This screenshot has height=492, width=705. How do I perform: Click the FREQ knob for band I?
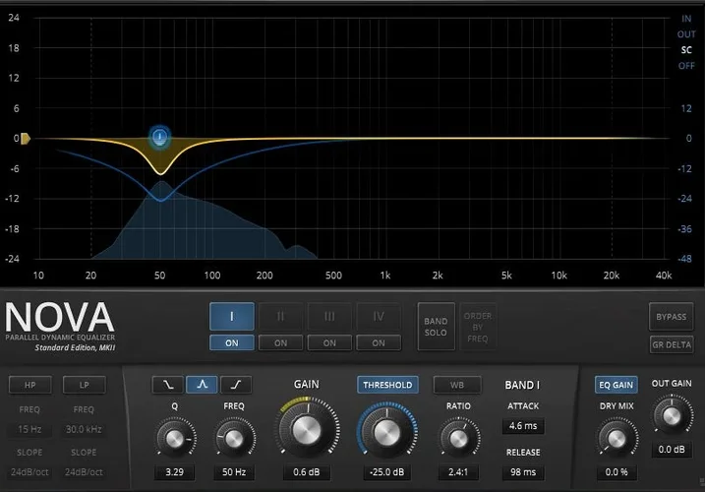[x=234, y=439]
